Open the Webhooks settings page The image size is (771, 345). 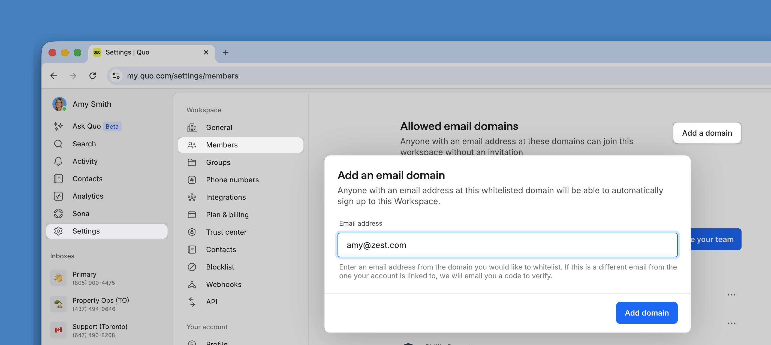coord(240,285)
